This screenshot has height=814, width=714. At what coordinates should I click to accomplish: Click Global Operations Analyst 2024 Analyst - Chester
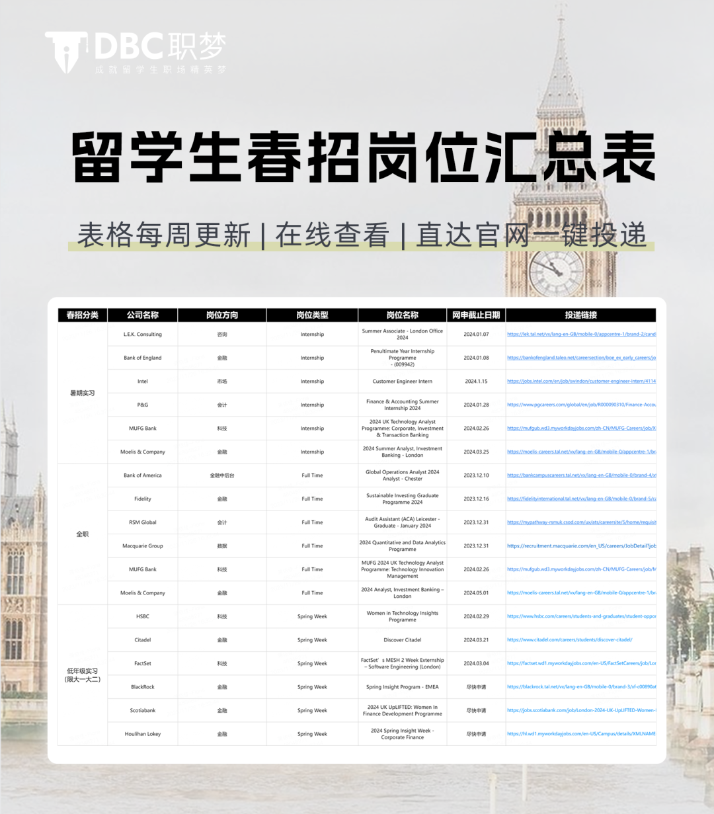pyautogui.click(x=403, y=475)
